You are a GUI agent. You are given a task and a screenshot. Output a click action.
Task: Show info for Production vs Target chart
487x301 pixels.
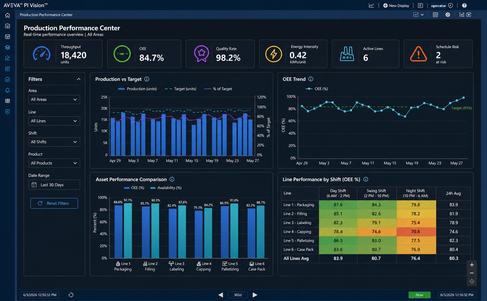pos(147,79)
